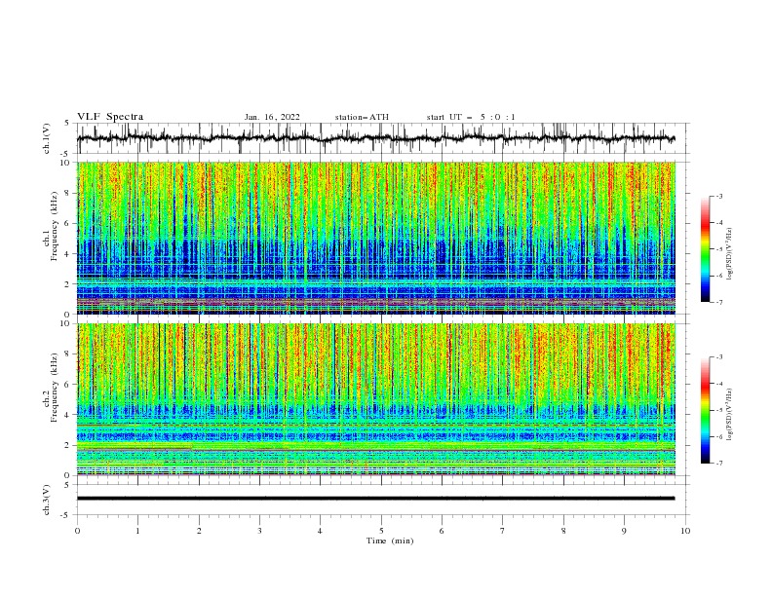This screenshot has height=596, width=772.
Task: Click the "2" kHz tick of ch.2 spectrogram
Action: (68, 445)
